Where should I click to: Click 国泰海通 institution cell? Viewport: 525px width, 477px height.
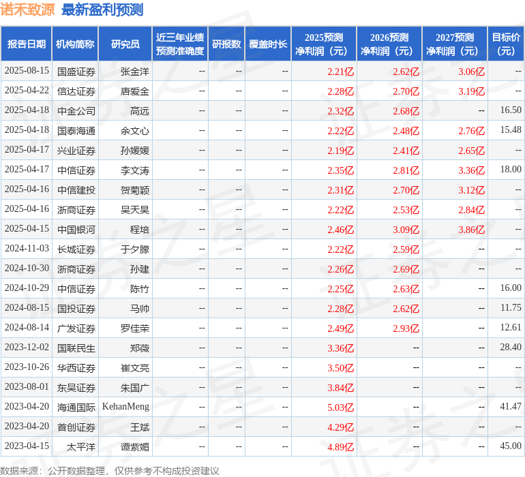[76, 131]
